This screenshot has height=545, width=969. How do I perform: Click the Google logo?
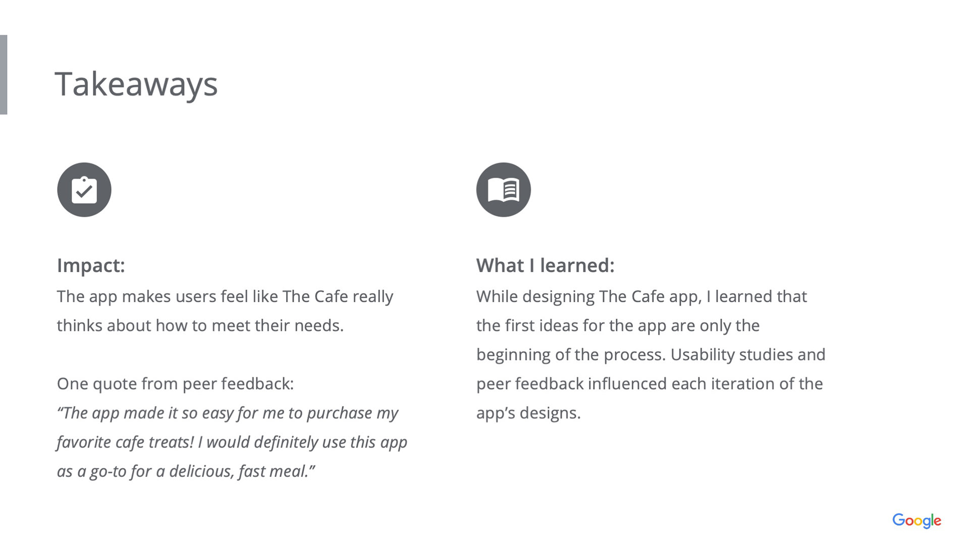pos(917,520)
